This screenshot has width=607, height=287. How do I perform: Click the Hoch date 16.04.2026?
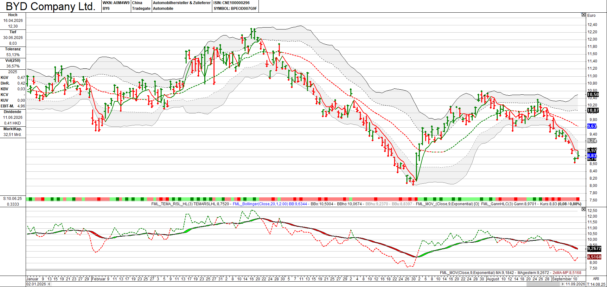(x=13, y=21)
